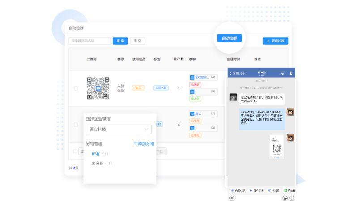Click the group code name search field
This screenshot has width=358, height=201.
coord(89,41)
